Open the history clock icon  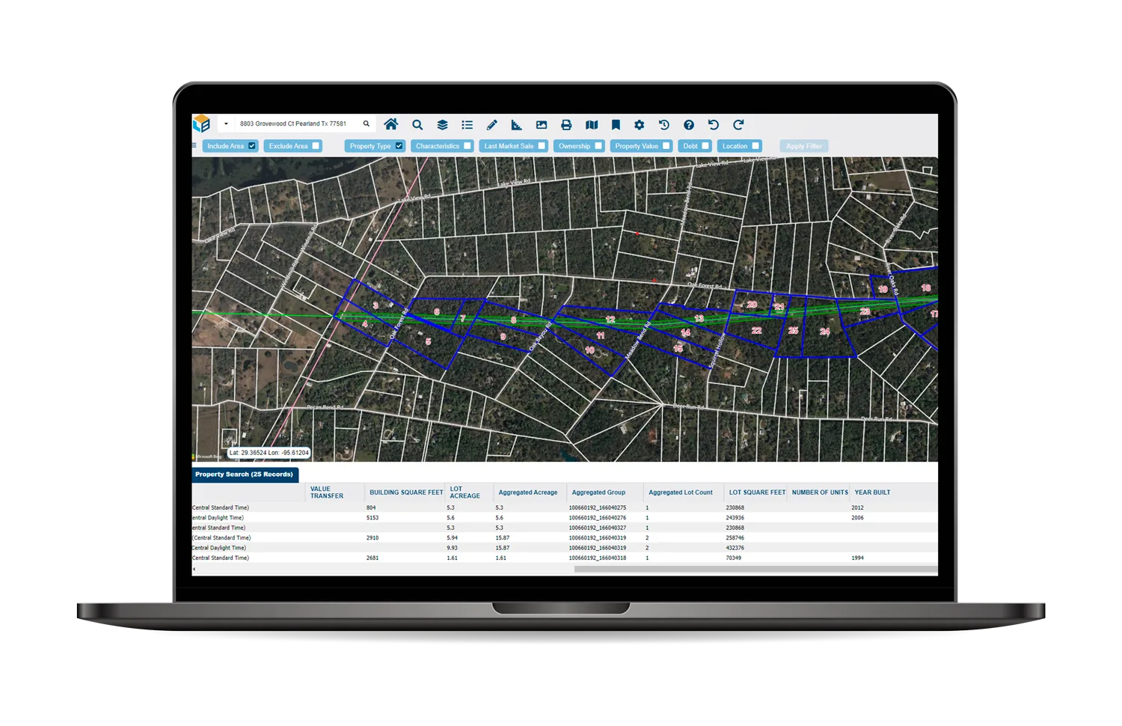point(663,125)
